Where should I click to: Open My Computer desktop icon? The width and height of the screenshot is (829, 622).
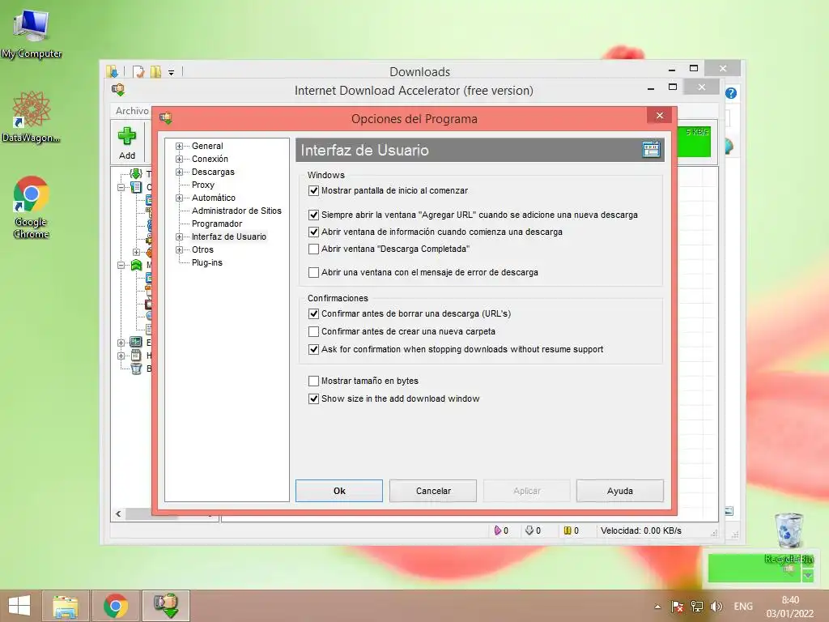[x=32, y=35]
